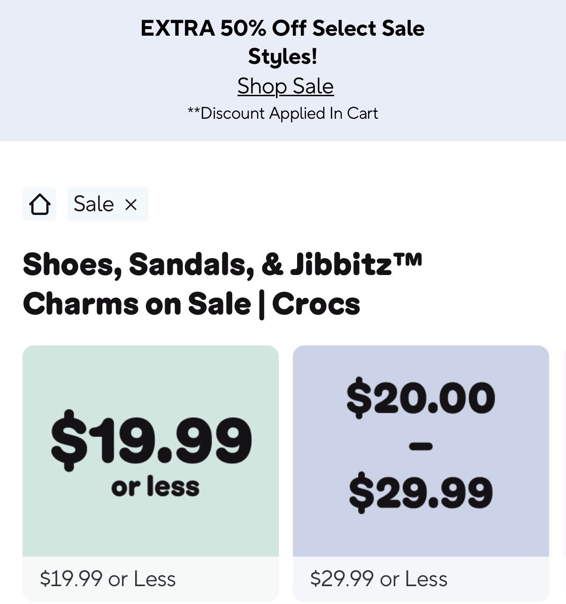Click the promotional banner area
The height and width of the screenshot is (604, 566).
point(283,69)
